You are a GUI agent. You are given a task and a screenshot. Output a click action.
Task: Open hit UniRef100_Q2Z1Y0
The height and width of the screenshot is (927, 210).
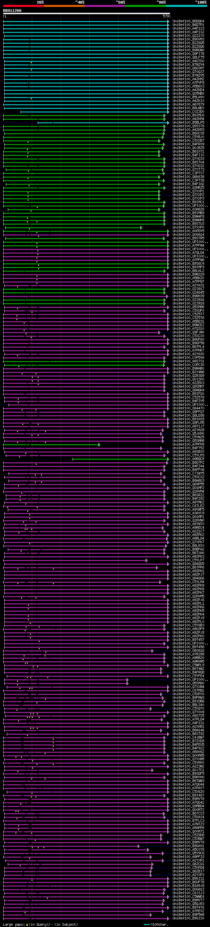point(188,36)
